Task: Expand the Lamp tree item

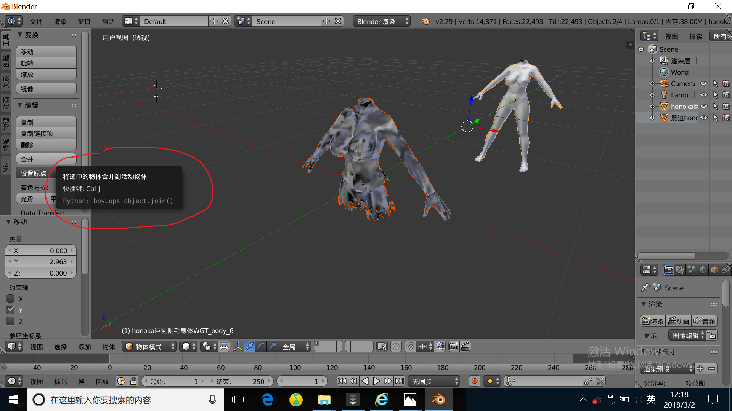Action: coord(652,95)
